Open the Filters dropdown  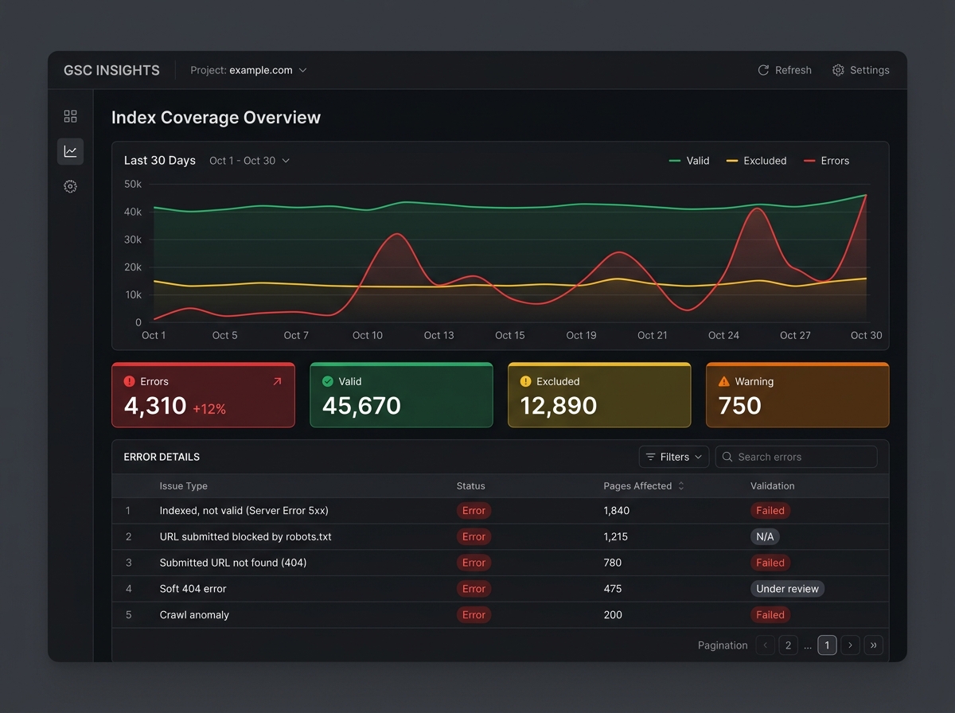pyautogui.click(x=674, y=457)
